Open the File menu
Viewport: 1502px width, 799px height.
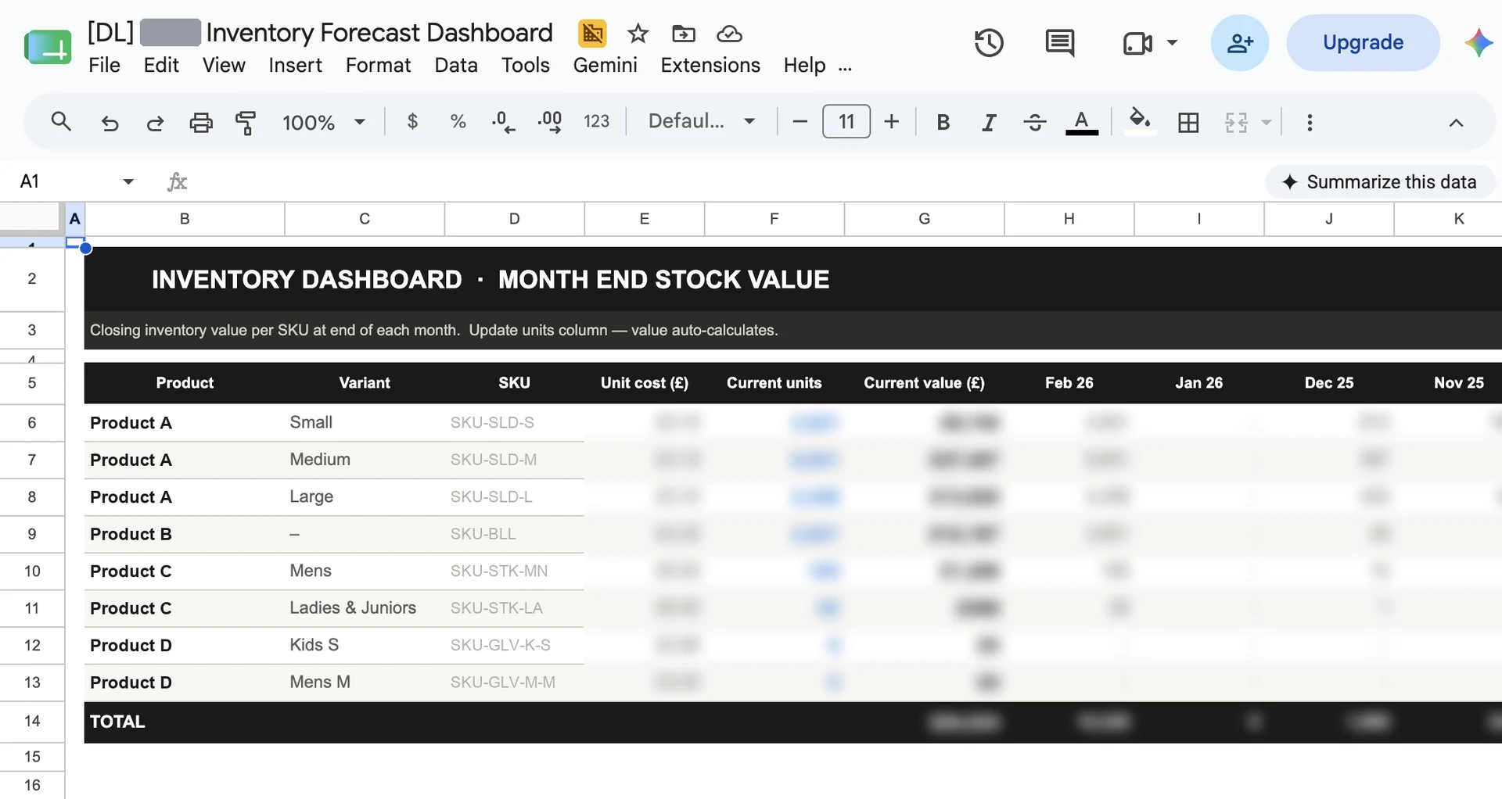pyautogui.click(x=104, y=65)
